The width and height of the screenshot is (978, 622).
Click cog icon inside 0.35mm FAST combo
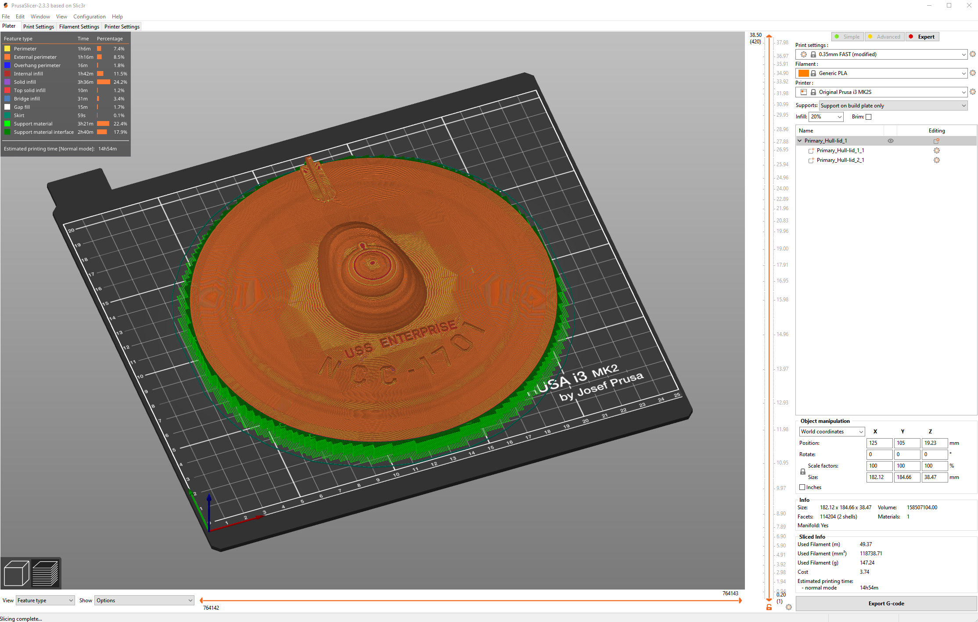(x=804, y=54)
